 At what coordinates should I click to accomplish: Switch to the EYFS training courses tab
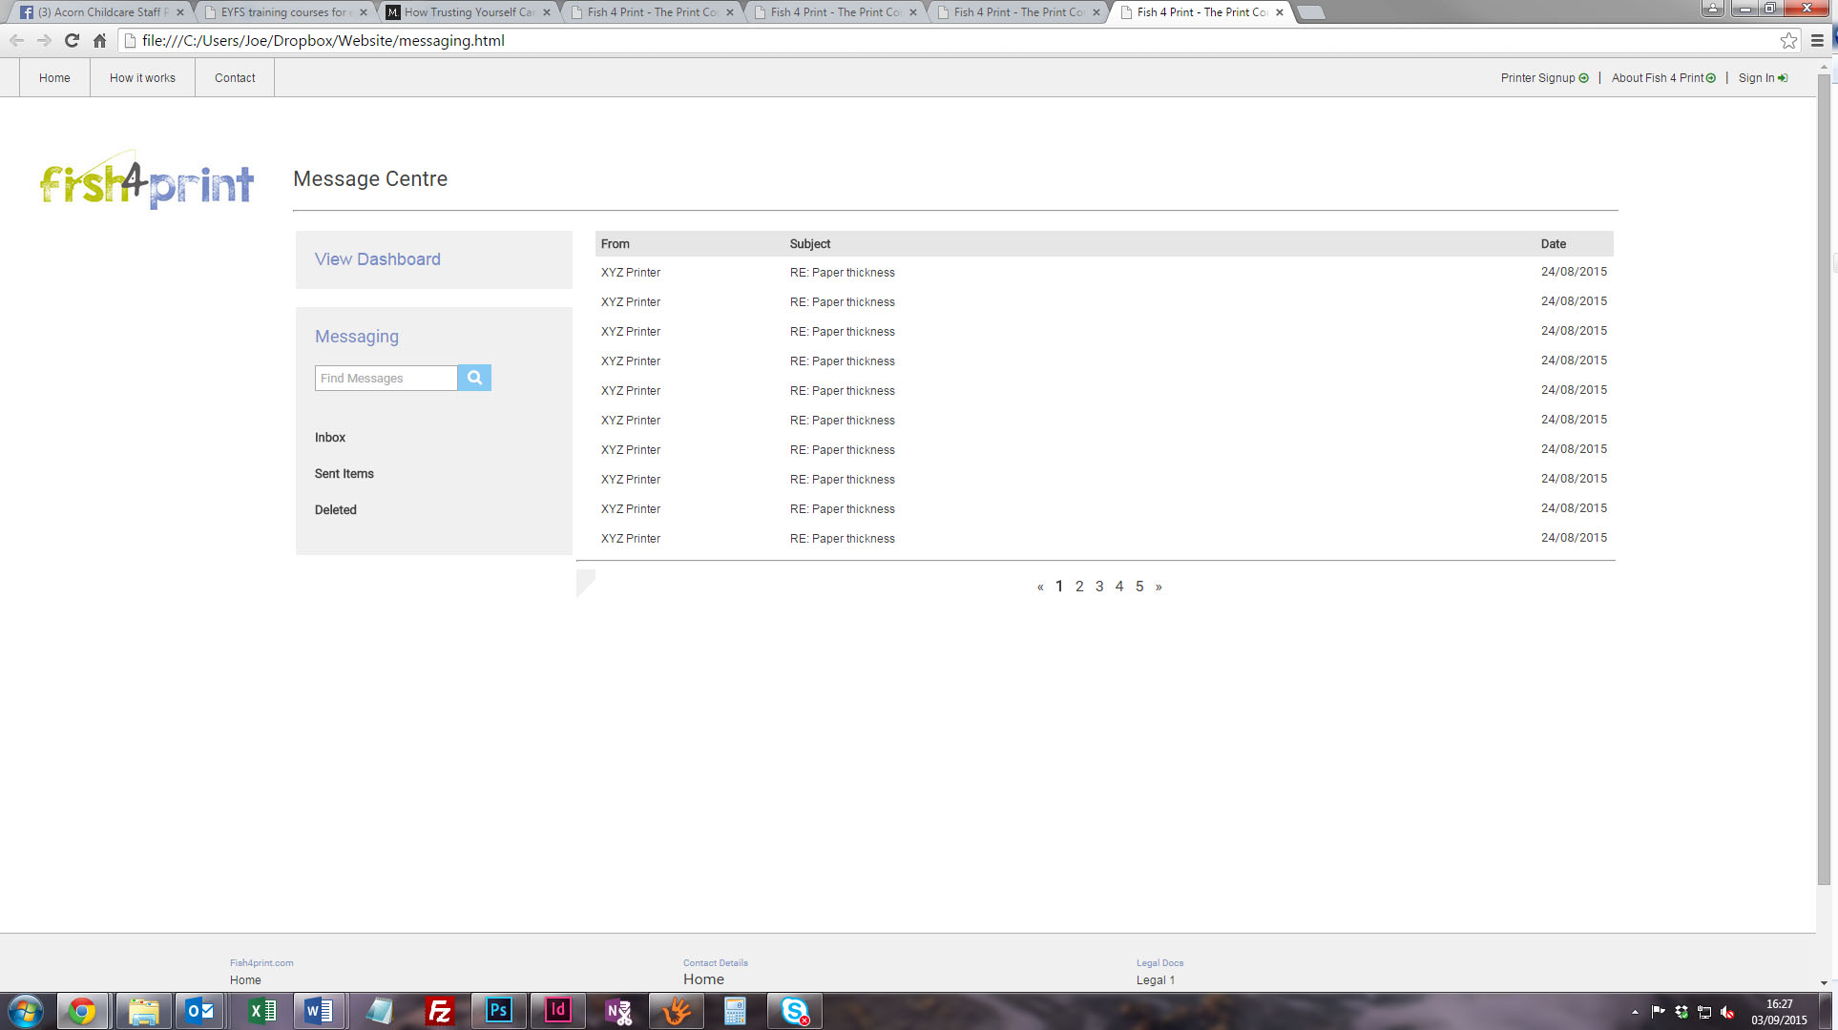(284, 12)
